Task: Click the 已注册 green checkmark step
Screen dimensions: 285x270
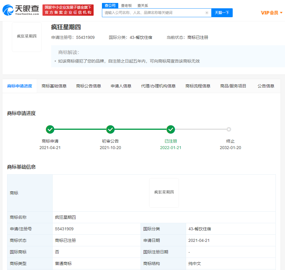Action: tap(171, 130)
